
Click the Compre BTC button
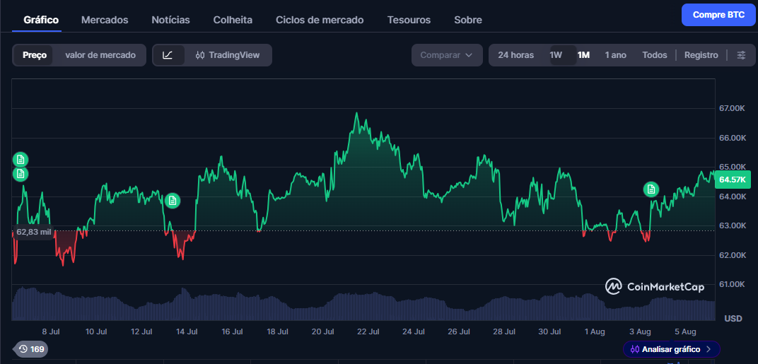click(718, 15)
